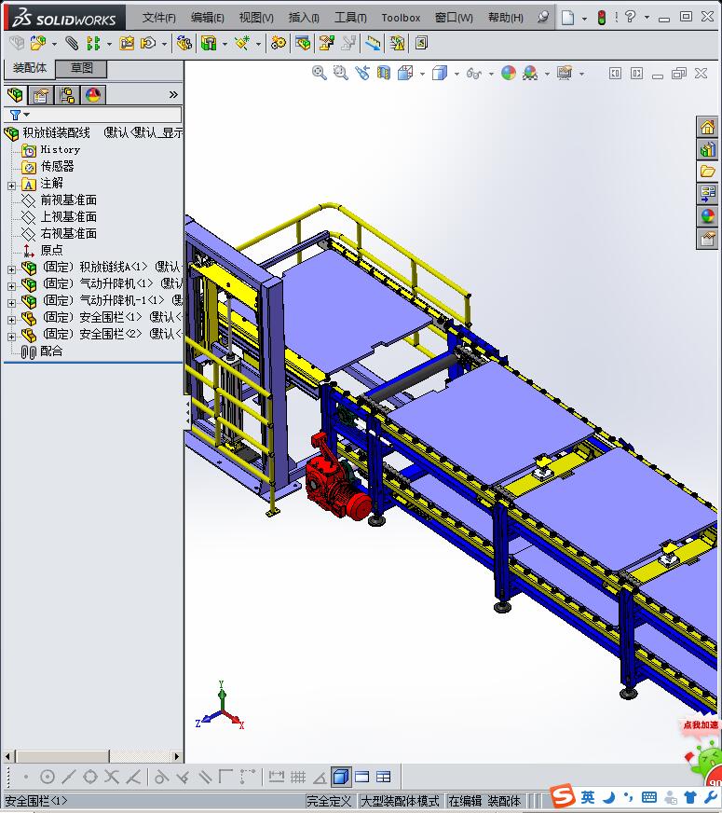Toggle the Sogou 英 language mode
The image size is (722, 813).
588,796
